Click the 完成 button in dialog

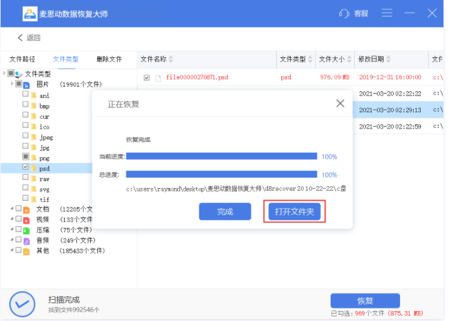pyautogui.click(x=225, y=212)
